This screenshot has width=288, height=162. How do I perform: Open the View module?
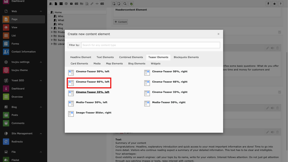tap(14, 27)
